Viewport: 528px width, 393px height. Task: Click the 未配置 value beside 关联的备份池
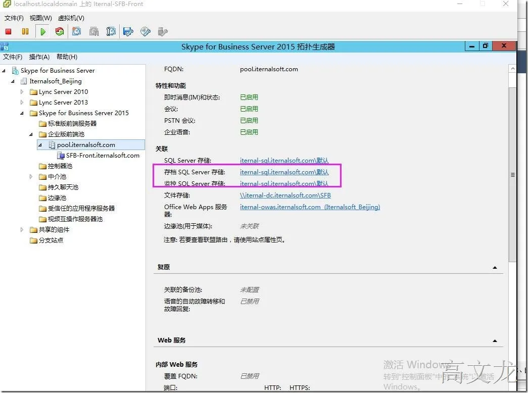click(x=250, y=289)
